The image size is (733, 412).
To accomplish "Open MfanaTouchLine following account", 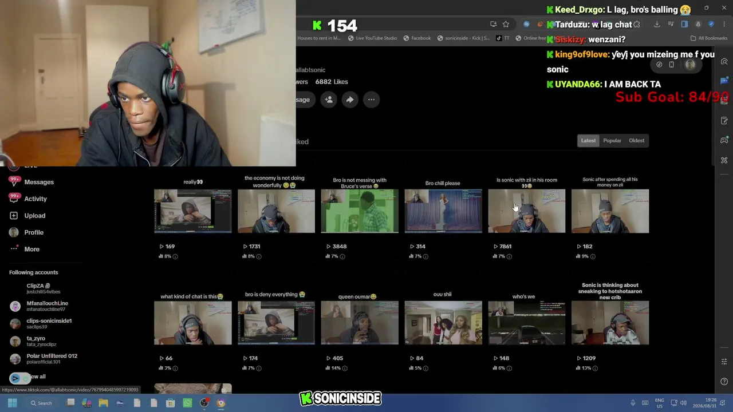I will [39, 306].
